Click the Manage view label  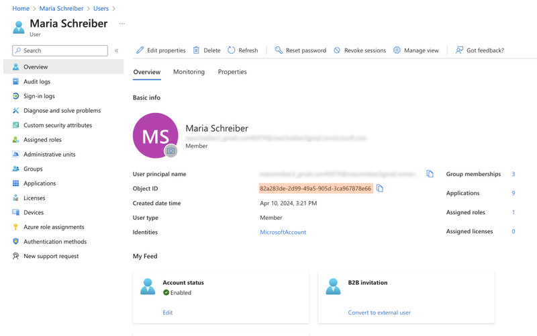[x=422, y=50]
